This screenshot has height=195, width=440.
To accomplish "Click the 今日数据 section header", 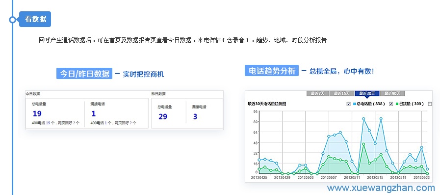I will coord(32,94).
